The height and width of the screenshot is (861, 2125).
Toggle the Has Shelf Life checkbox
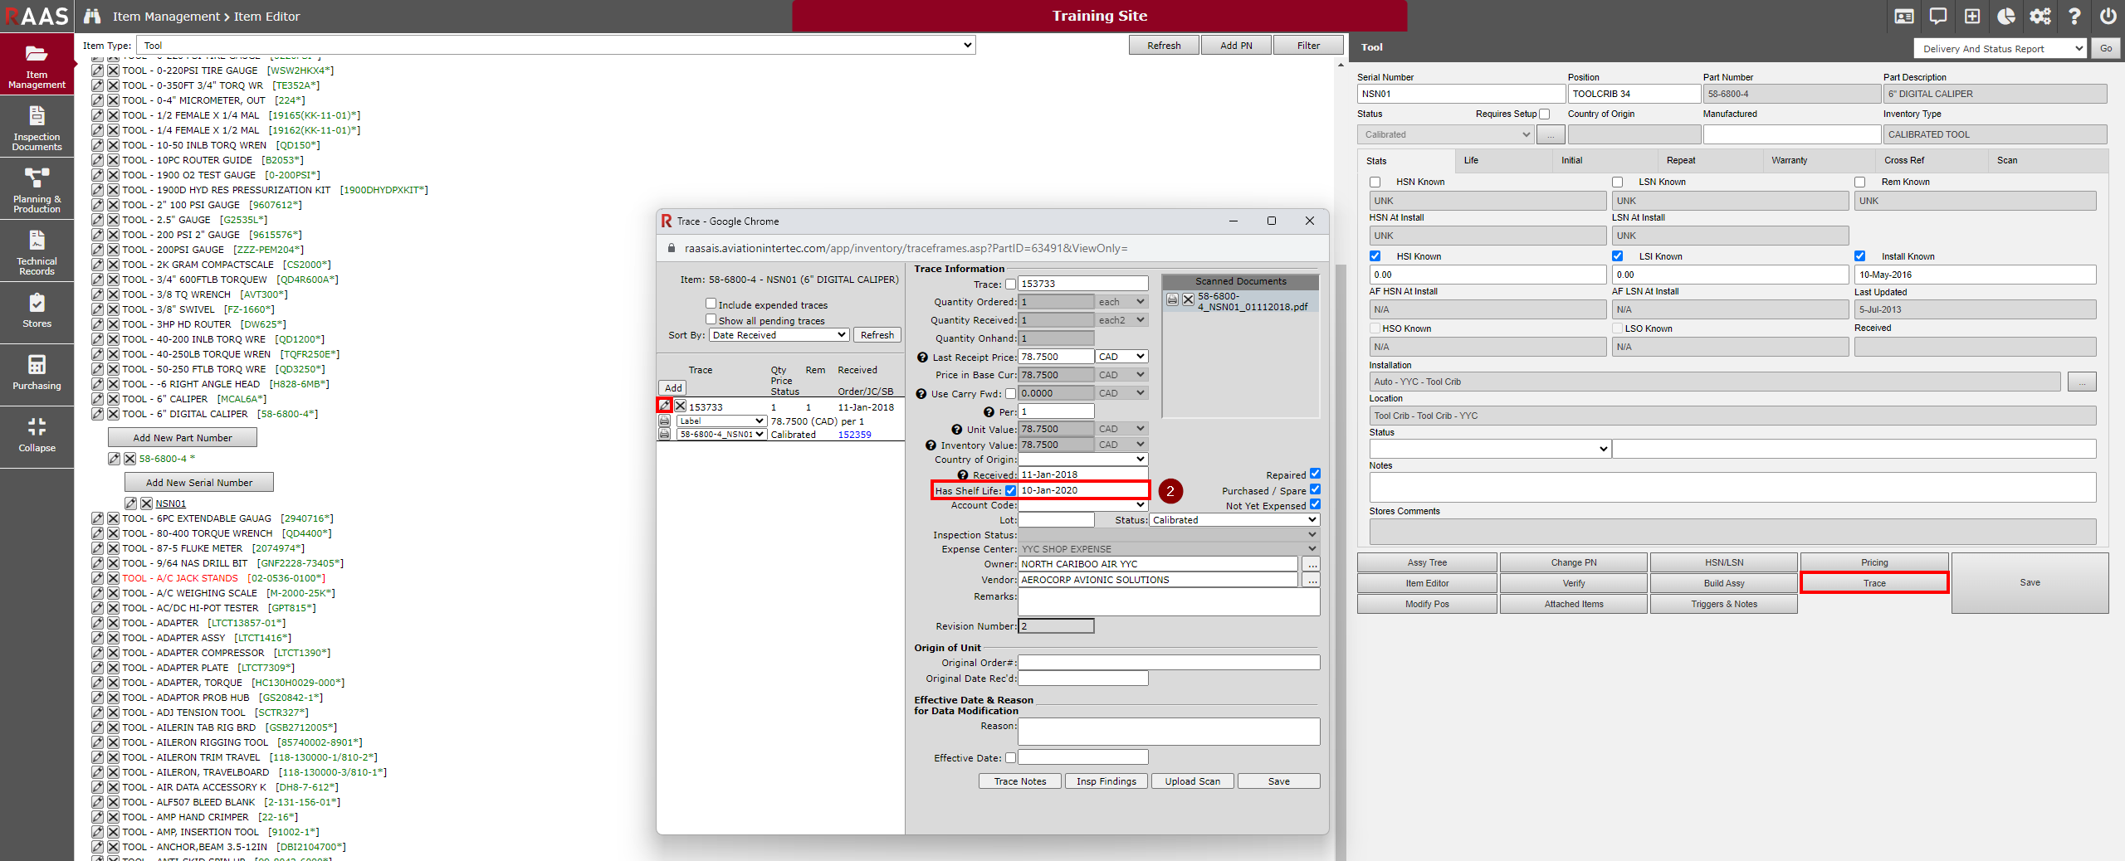1010,491
